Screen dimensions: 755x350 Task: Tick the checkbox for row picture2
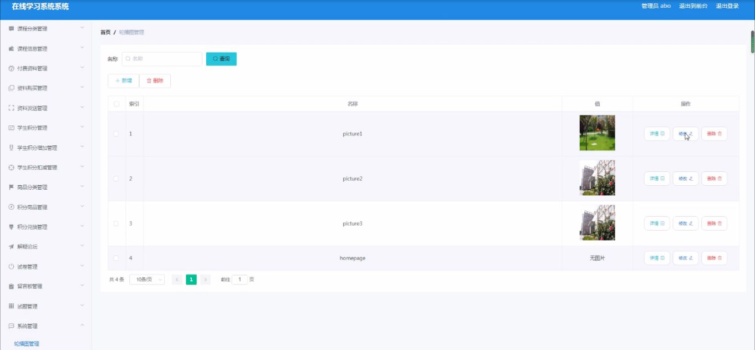pyautogui.click(x=116, y=179)
